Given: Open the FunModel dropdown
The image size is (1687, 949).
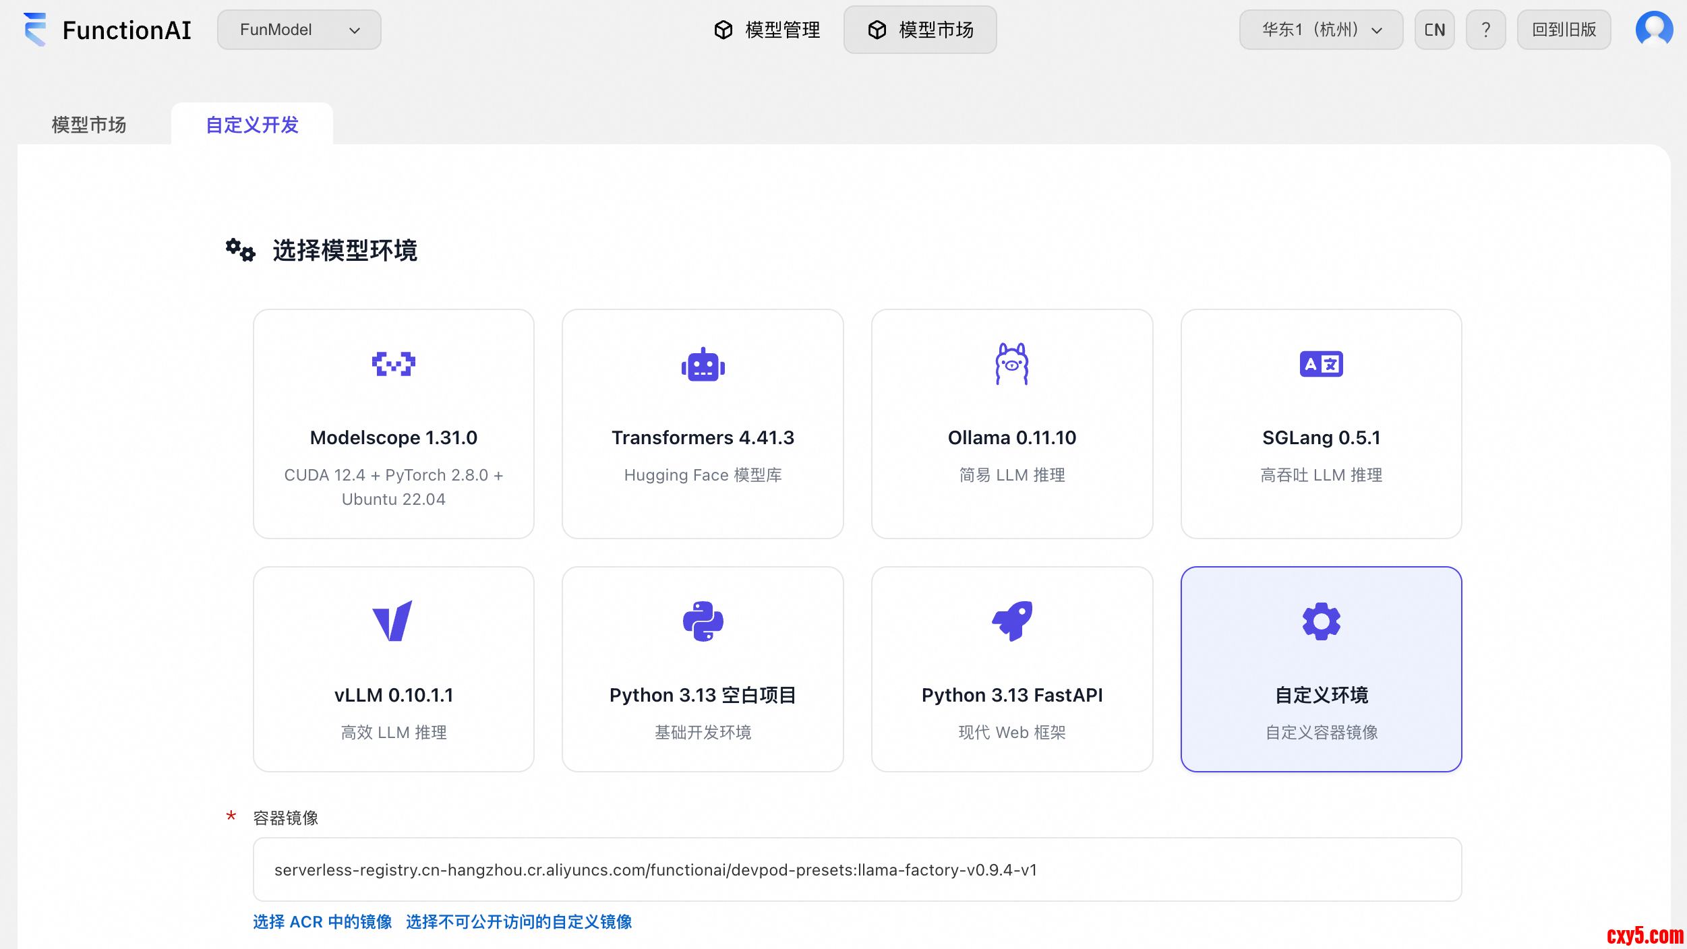Looking at the screenshot, I should point(299,30).
